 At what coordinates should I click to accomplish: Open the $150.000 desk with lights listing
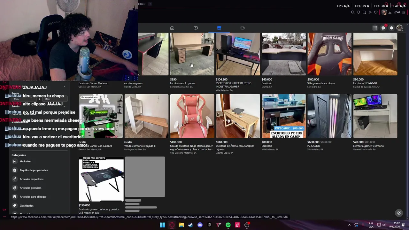101,185
